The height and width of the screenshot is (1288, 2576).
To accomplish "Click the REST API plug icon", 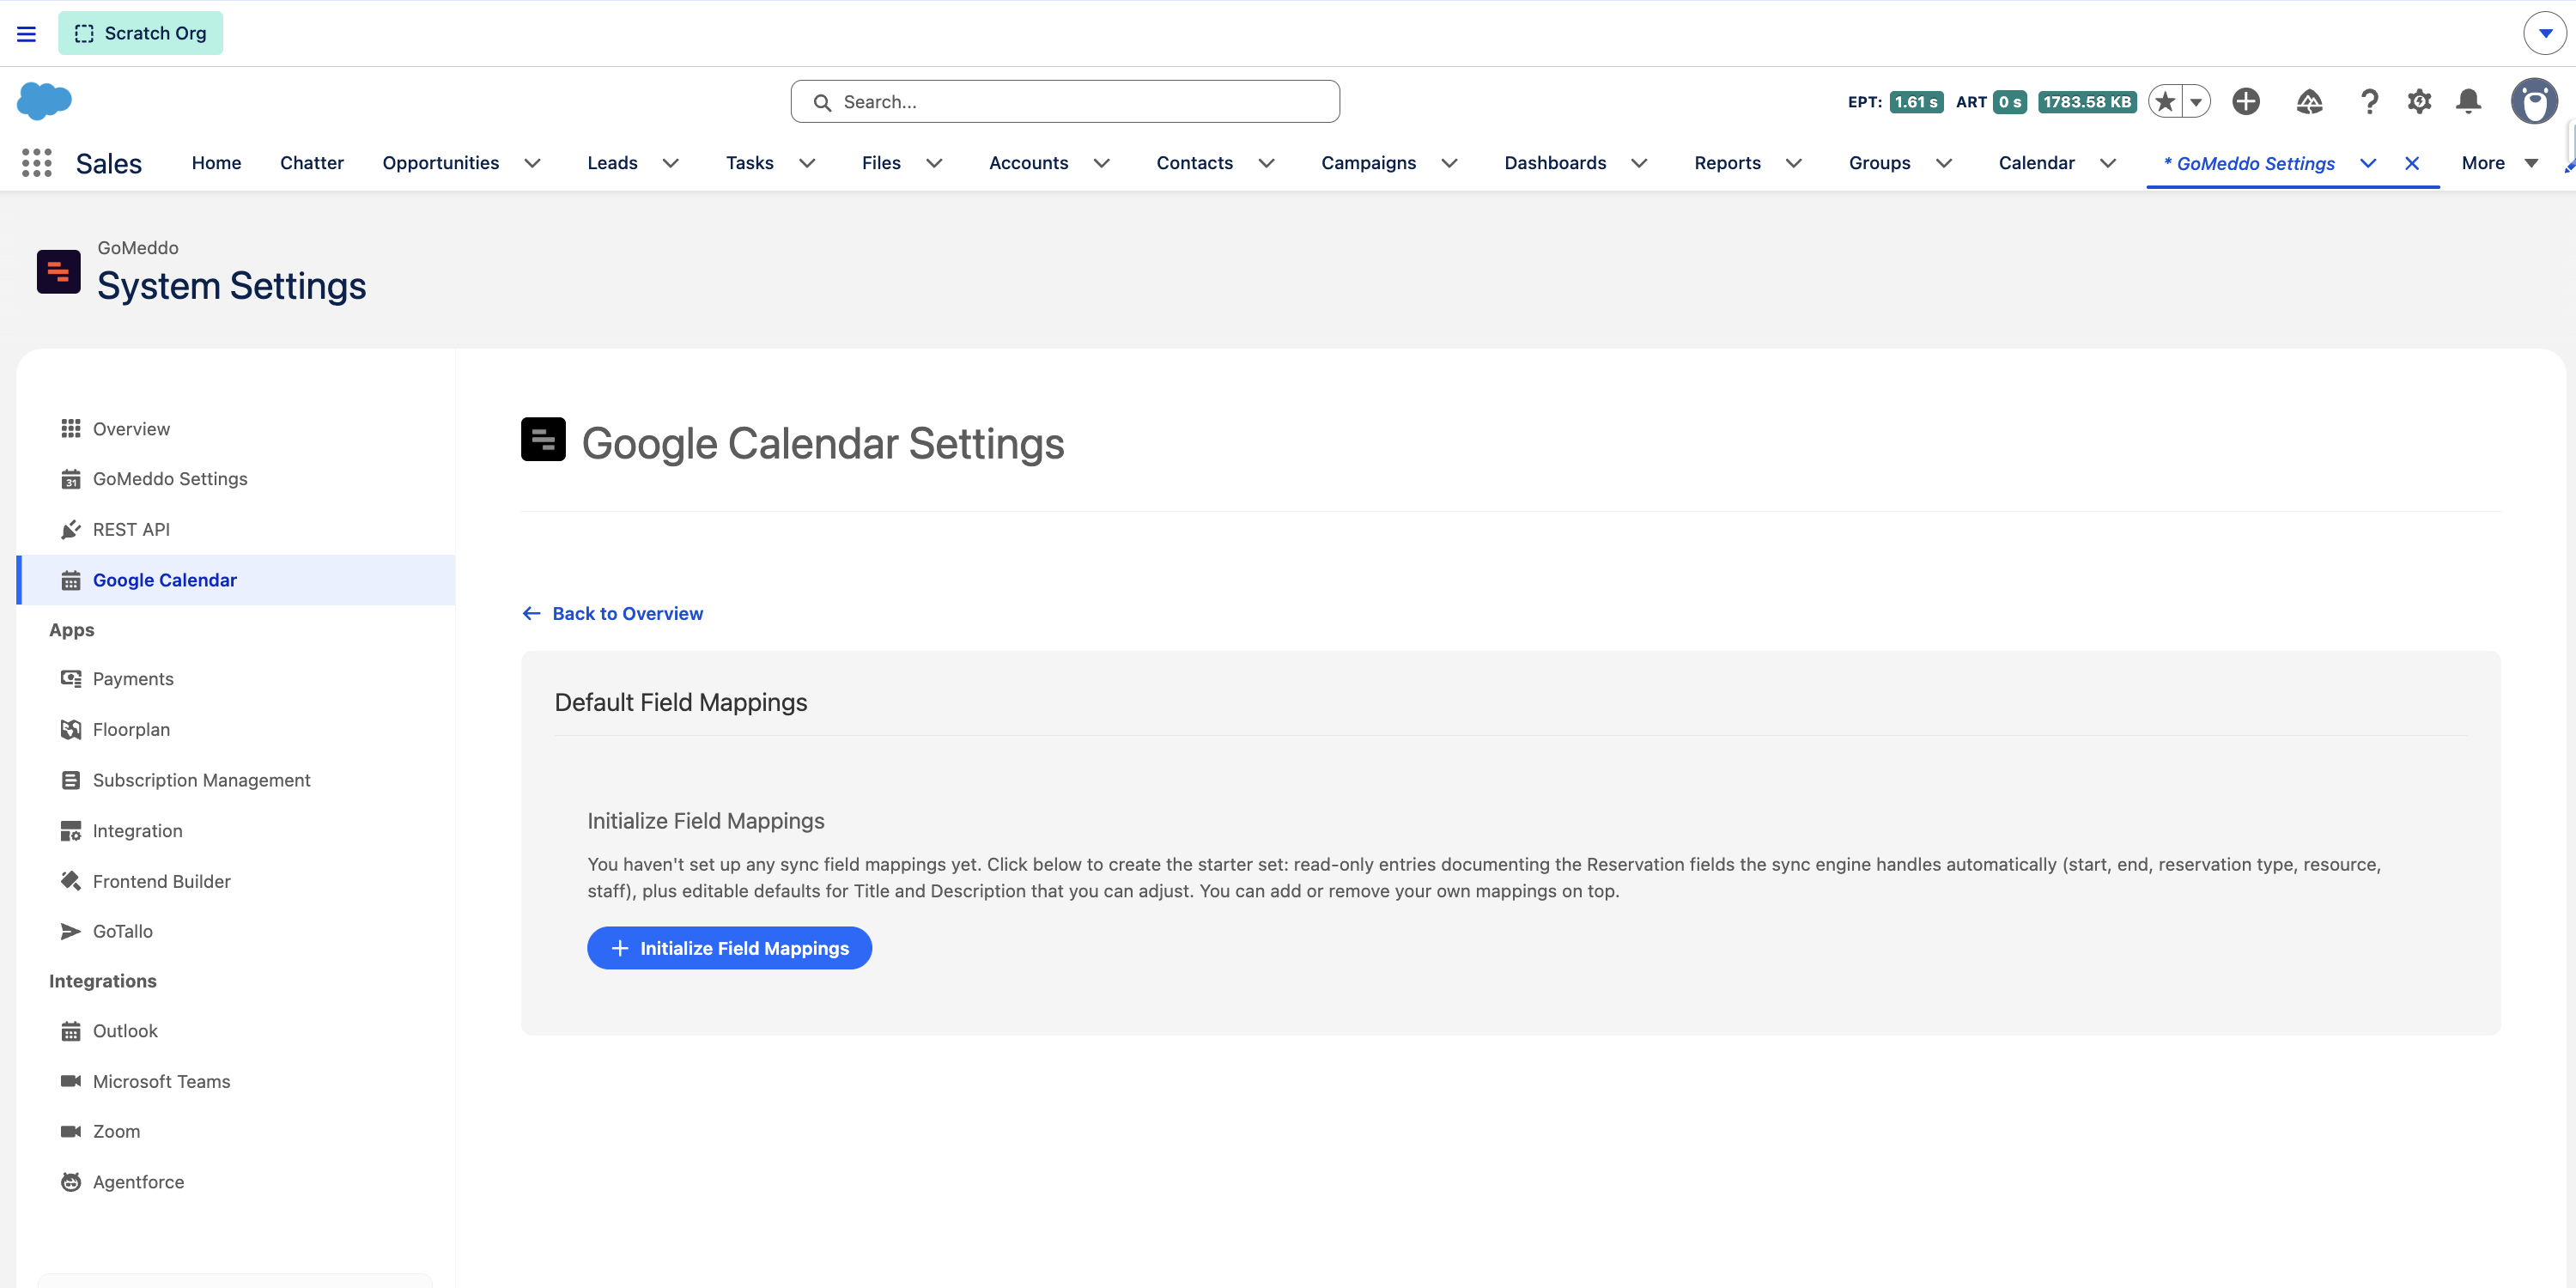I will click(70, 530).
